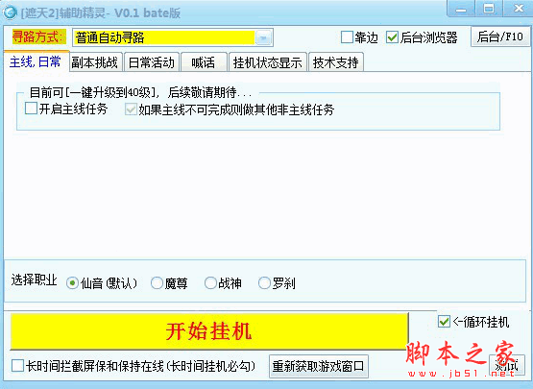Close the 辅助精灵 window

(519, 10)
